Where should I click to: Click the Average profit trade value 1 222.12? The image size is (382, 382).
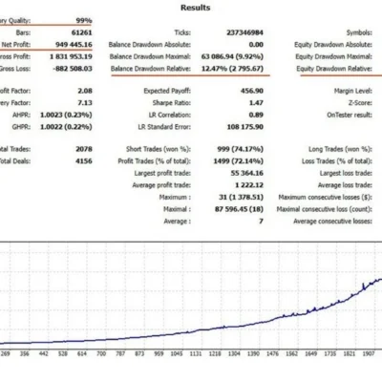(x=249, y=185)
